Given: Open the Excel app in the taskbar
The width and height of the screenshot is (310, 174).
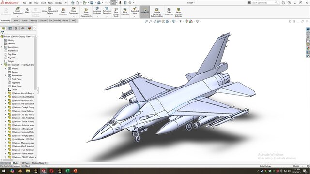Looking at the screenshot, I should (67, 171).
